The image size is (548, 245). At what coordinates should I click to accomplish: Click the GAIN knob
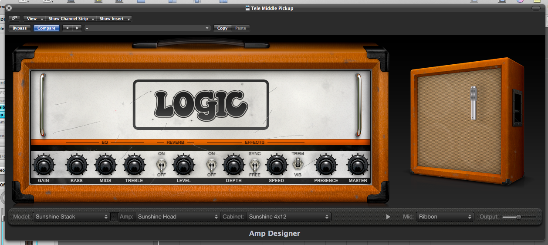coord(43,165)
